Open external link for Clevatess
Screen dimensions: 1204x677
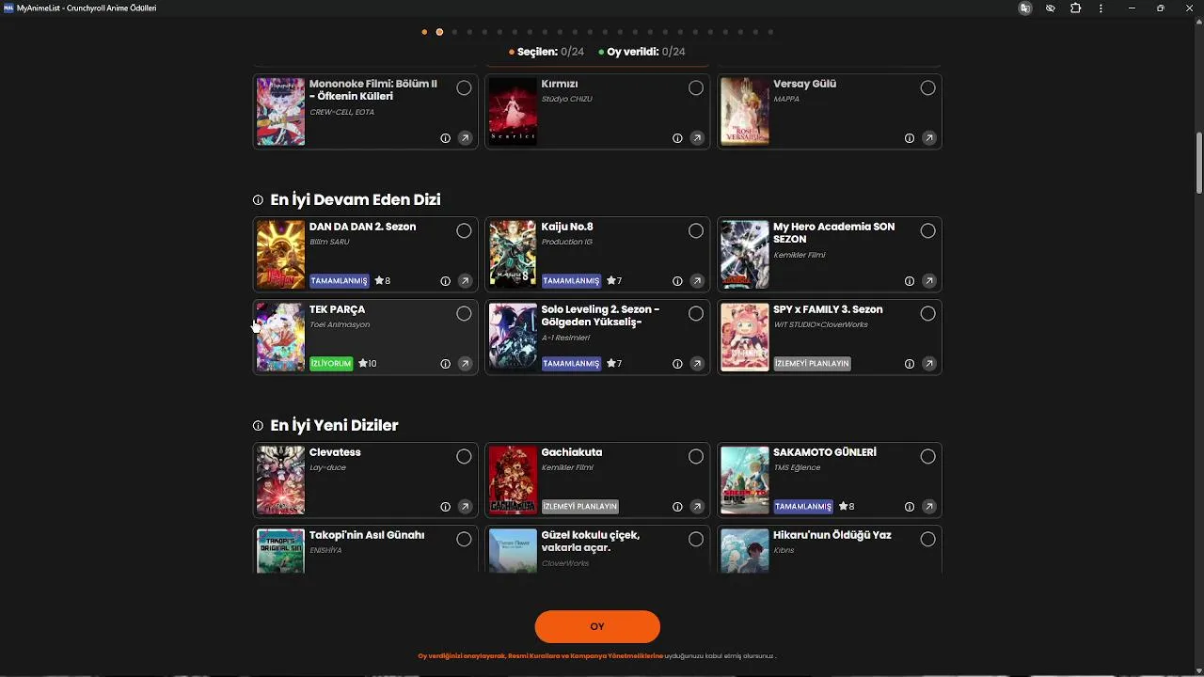pos(465,507)
